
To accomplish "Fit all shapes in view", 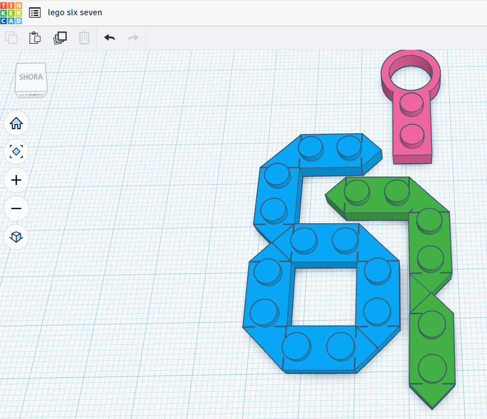I will click(16, 152).
